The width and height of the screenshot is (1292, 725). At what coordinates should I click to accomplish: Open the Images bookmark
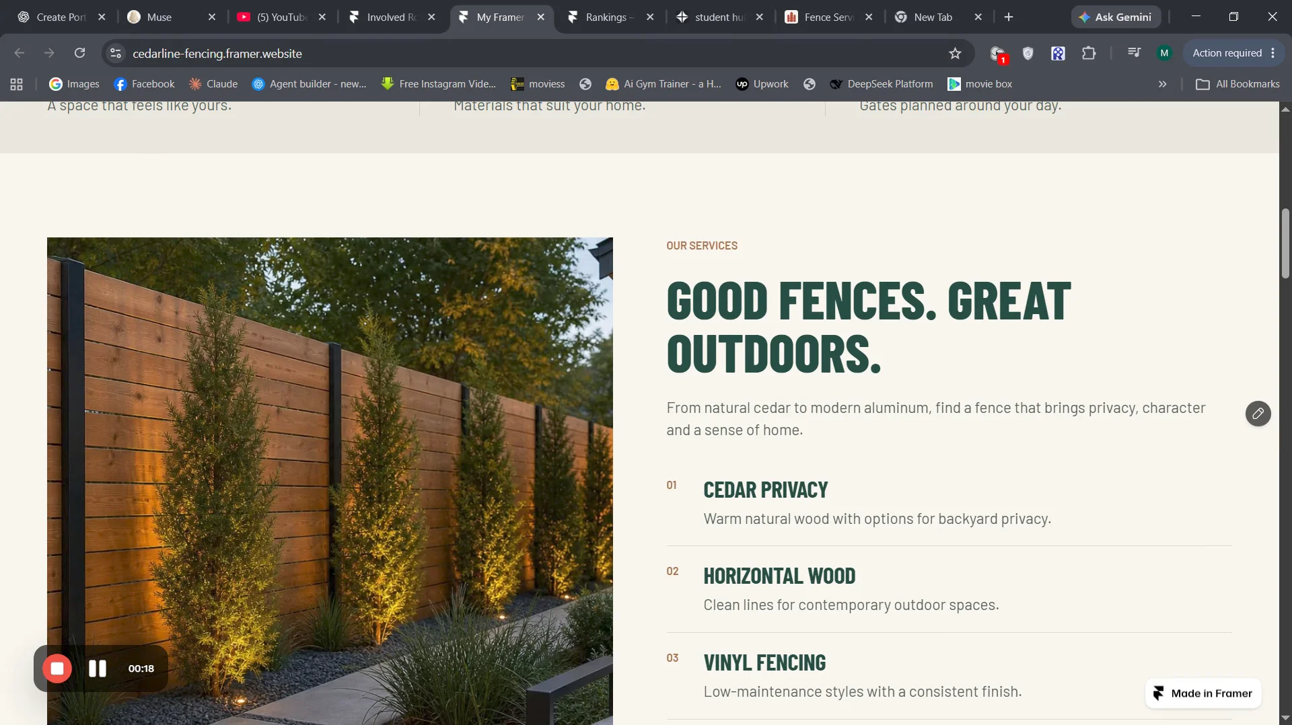click(x=74, y=84)
